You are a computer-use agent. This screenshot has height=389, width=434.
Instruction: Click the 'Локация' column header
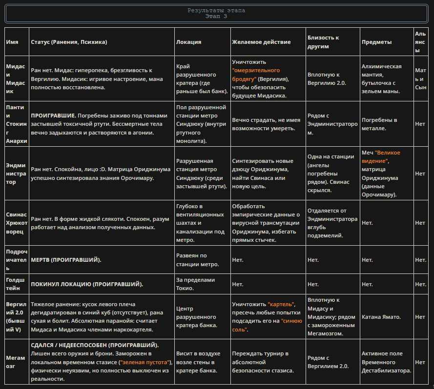[203, 42]
